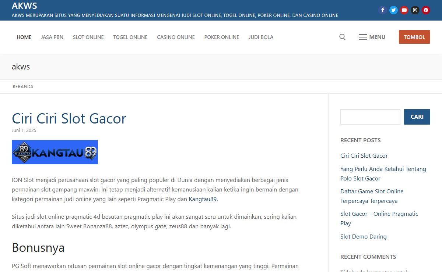This screenshot has height=272, width=442.
Task: Follow the Kangtau89 inline link
Action: tap(203, 199)
